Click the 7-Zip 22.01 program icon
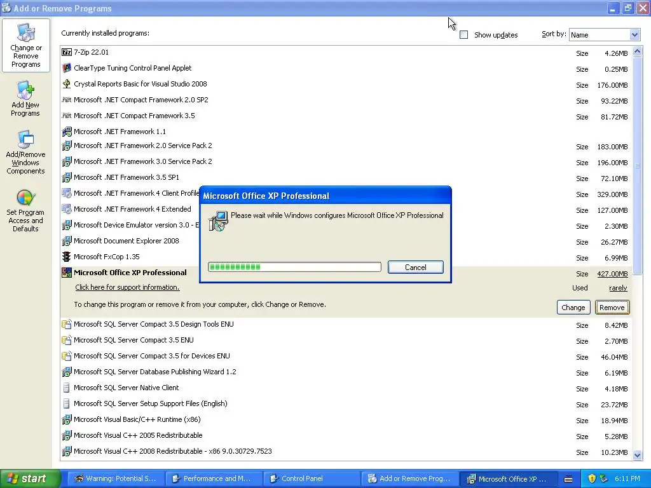 (66, 52)
